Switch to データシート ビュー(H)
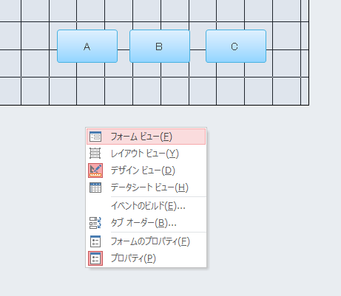Viewport: 341px width, 296px height. coord(146,187)
